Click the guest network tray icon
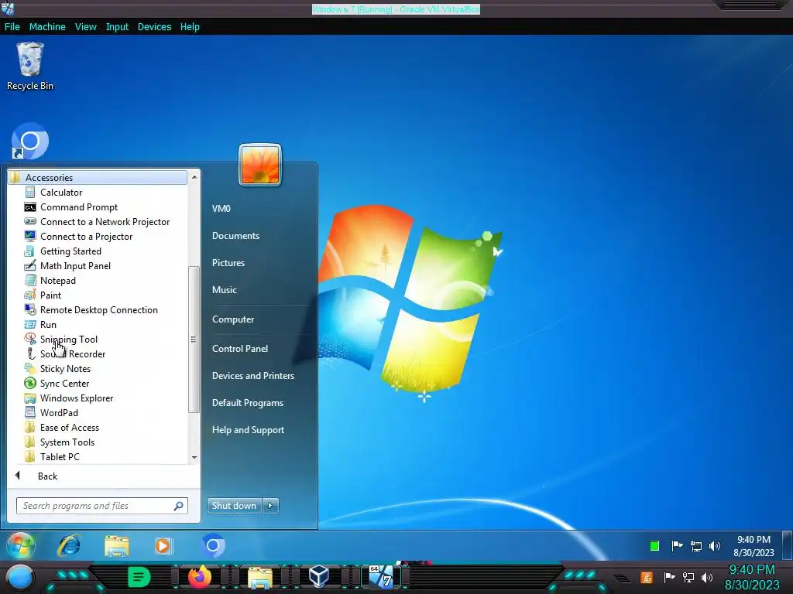The height and width of the screenshot is (594, 793). [696, 545]
